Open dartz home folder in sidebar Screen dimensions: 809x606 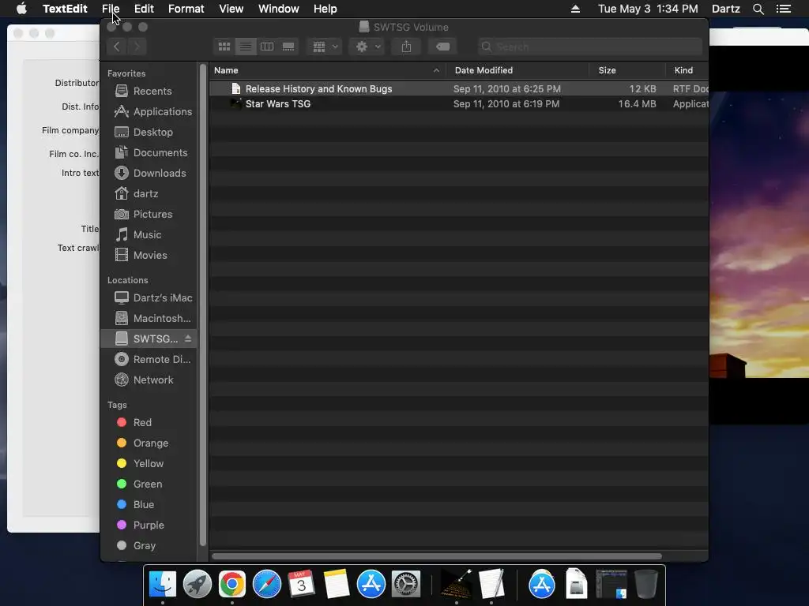tap(149, 194)
